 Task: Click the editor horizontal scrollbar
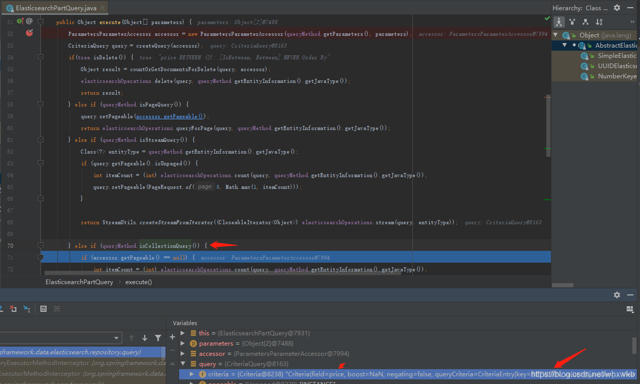[x=223, y=273]
